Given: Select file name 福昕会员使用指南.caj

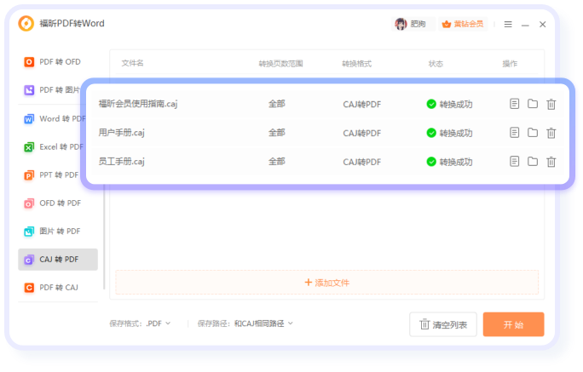Looking at the screenshot, I should (138, 104).
